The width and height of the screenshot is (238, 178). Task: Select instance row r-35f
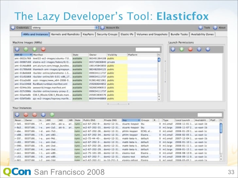[117, 139]
